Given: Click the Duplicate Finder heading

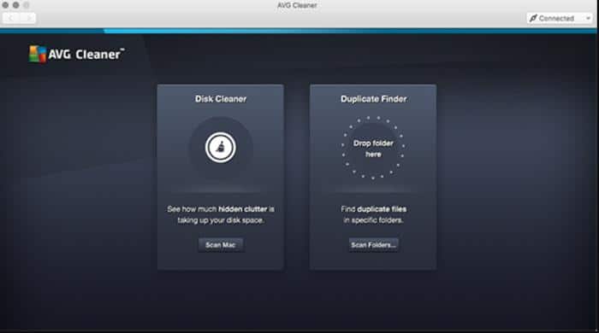Looking at the screenshot, I should (x=374, y=99).
